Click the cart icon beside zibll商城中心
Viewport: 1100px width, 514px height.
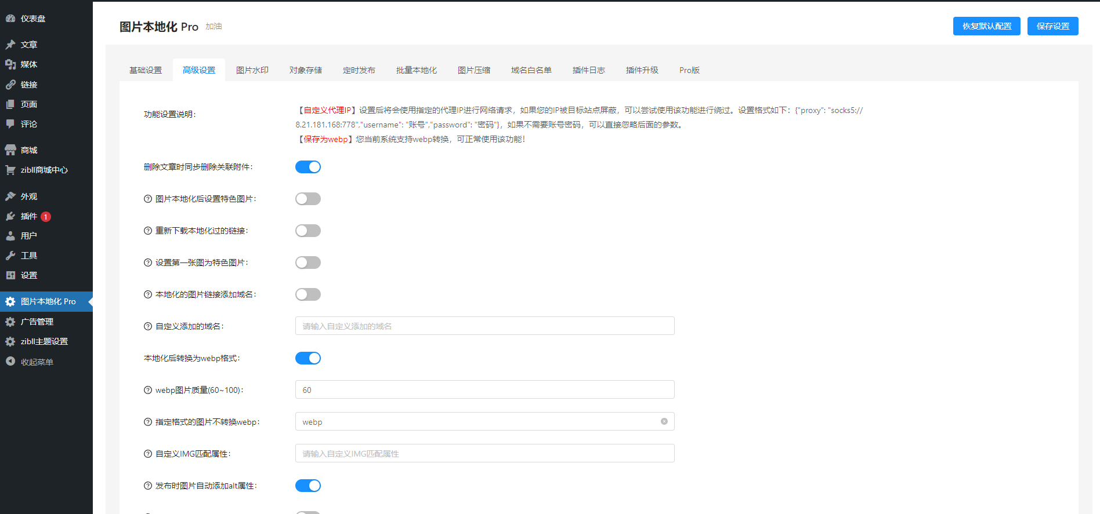point(10,170)
